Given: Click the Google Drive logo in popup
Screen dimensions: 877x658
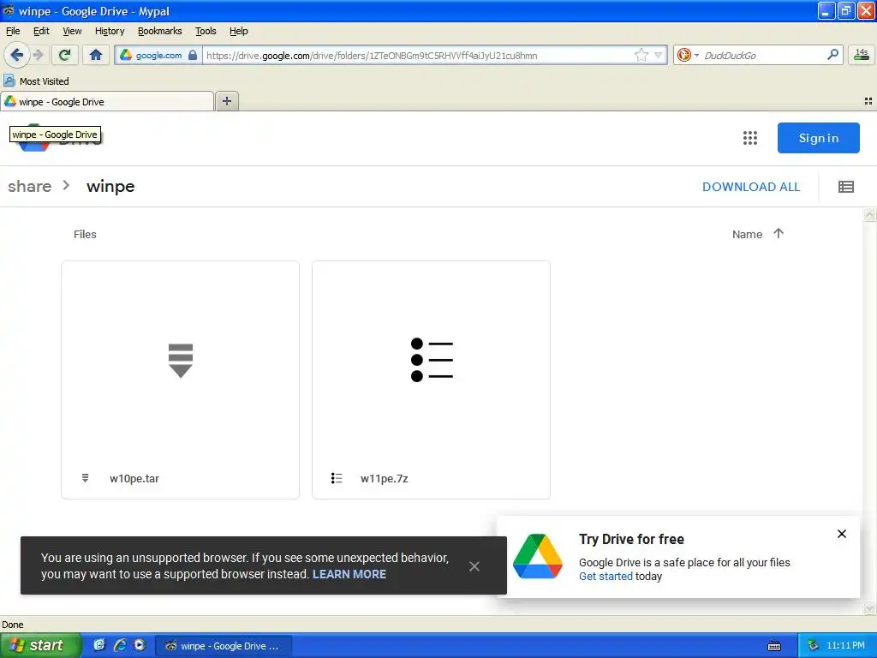Looking at the screenshot, I should pyautogui.click(x=538, y=556).
